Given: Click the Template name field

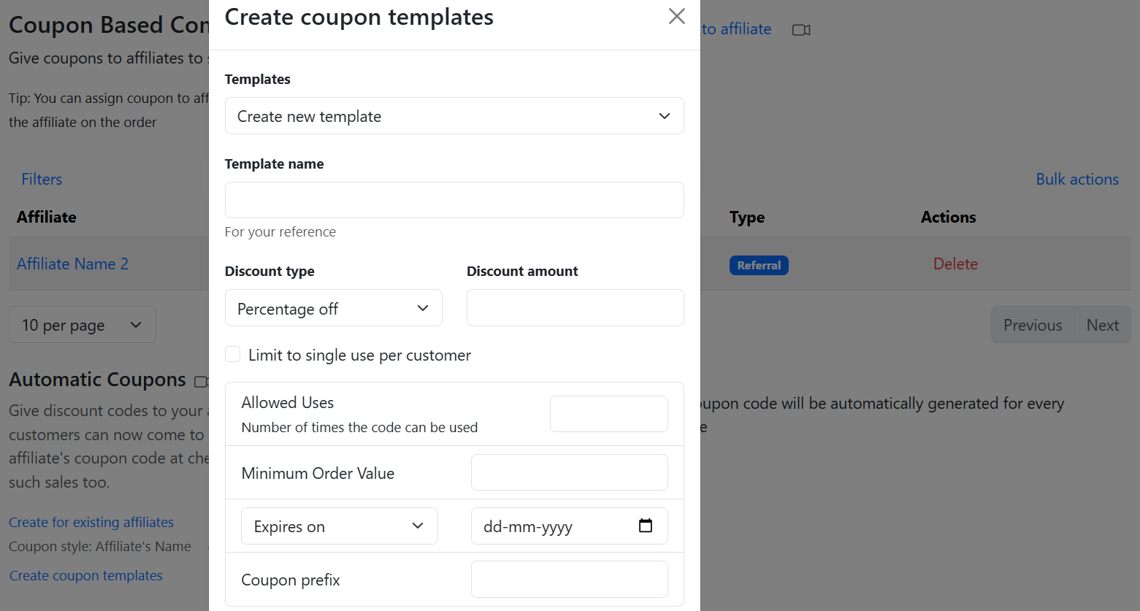Looking at the screenshot, I should click(x=454, y=200).
